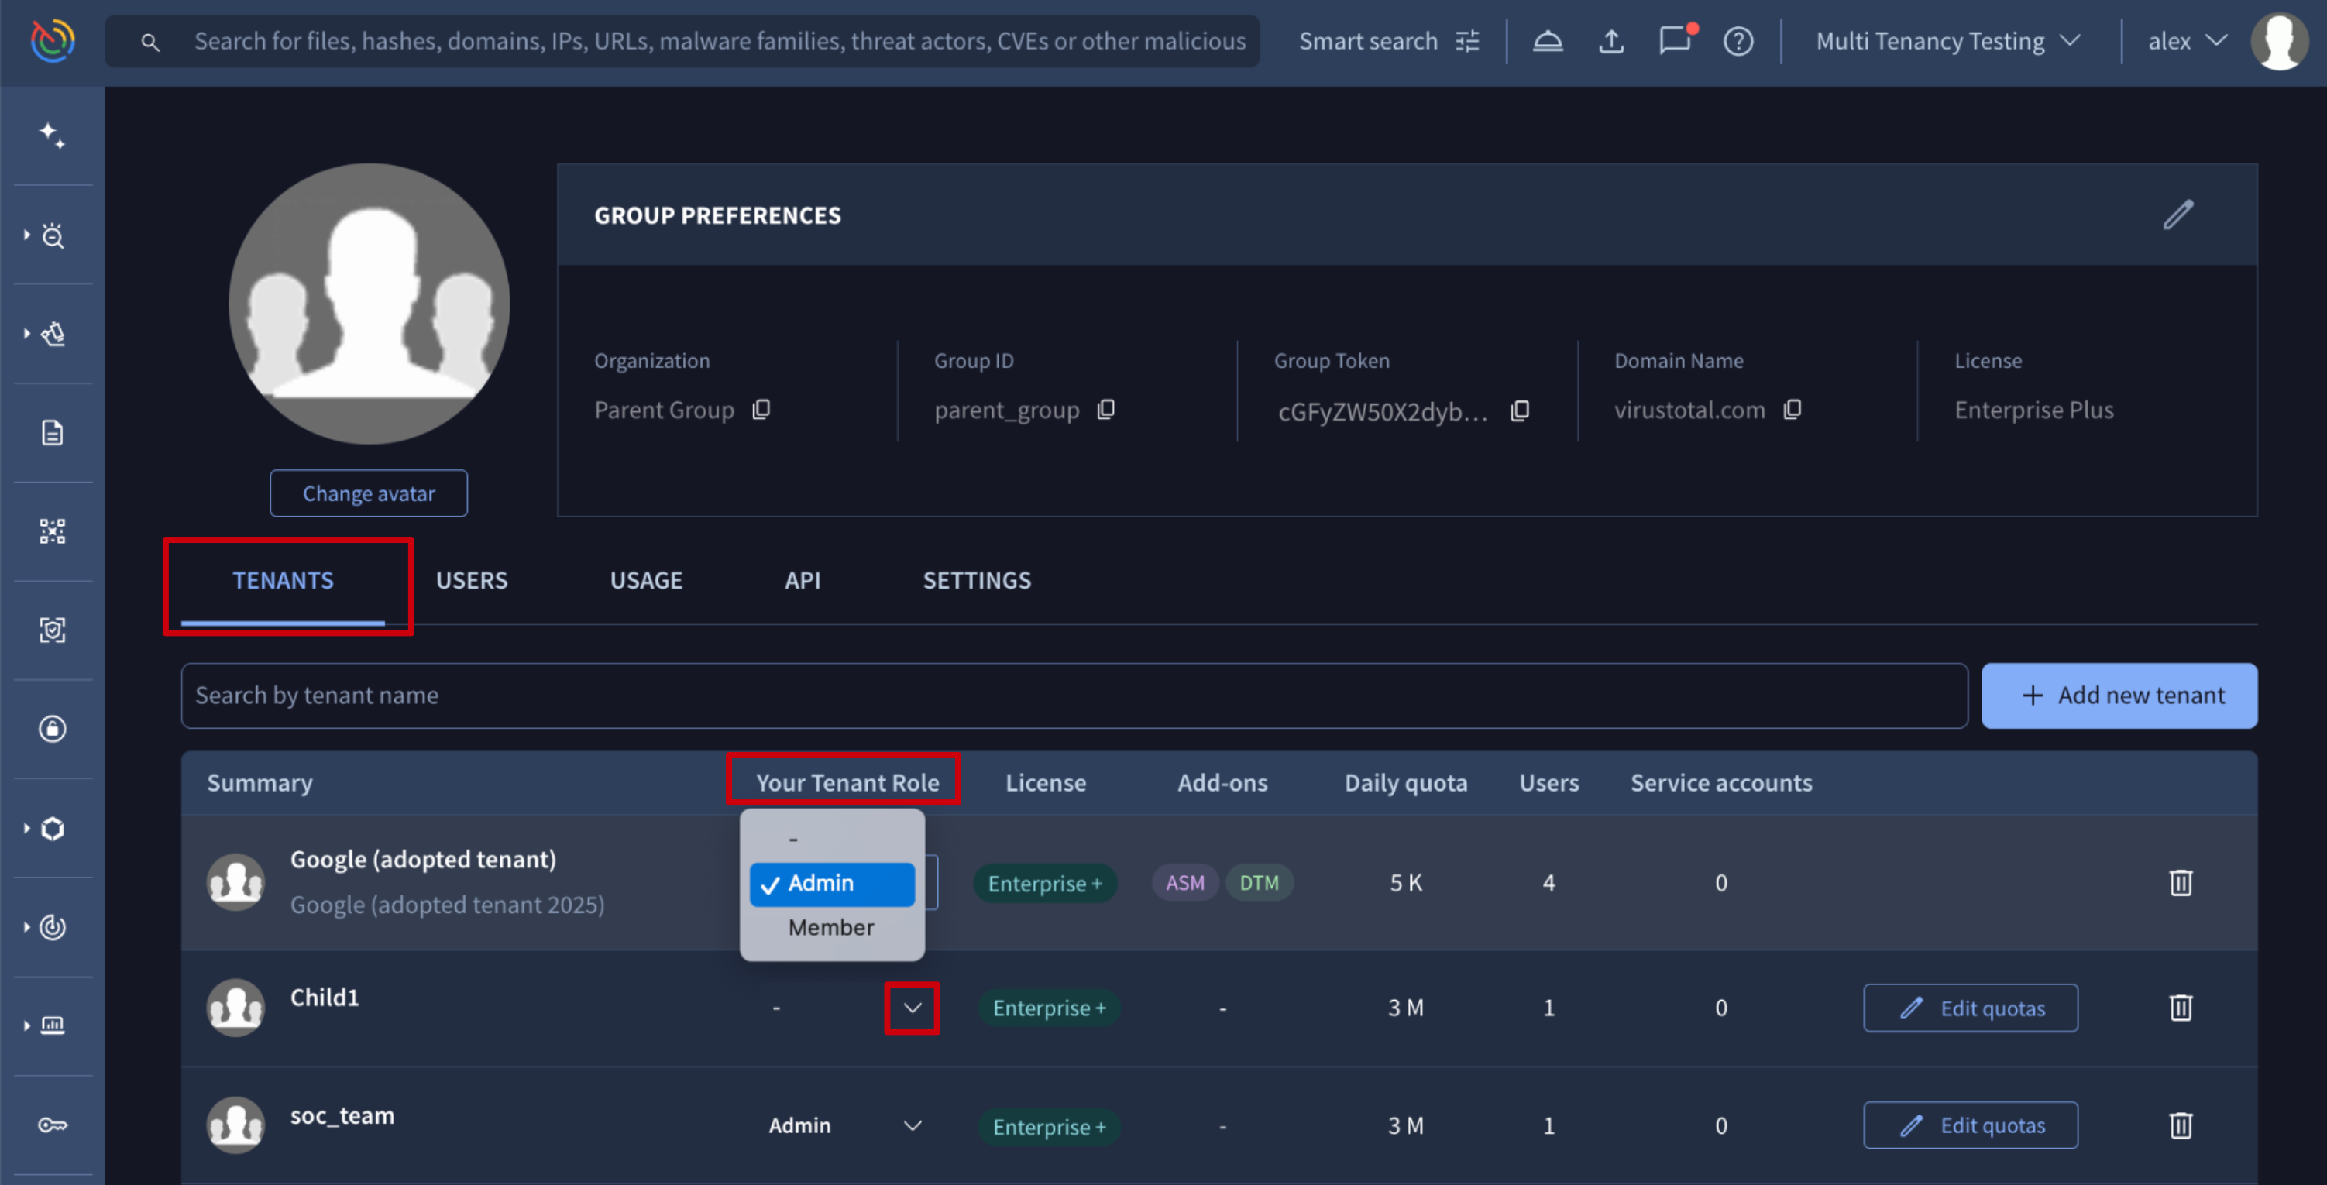Click the sparkle icon in left sidebar
2327x1185 pixels.
click(x=53, y=136)
